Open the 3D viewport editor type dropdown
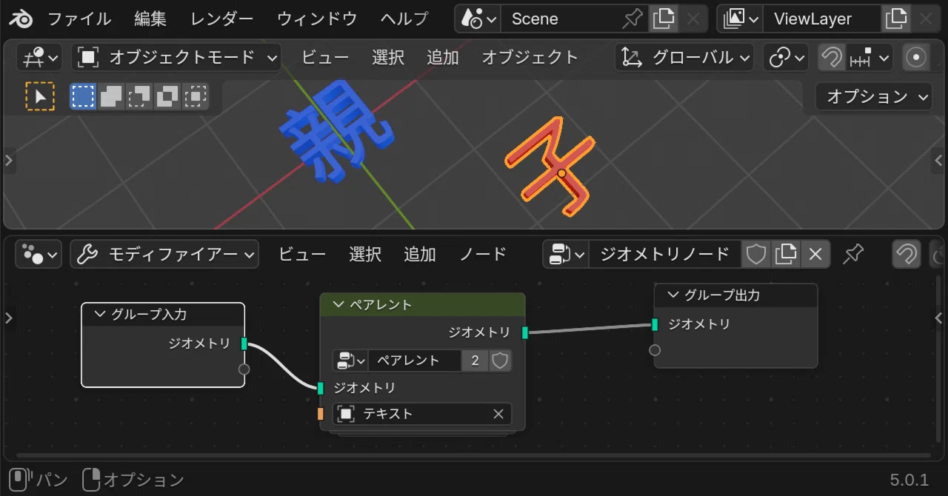The height and width of the screenshot is (496, 948). pos(41,57)
